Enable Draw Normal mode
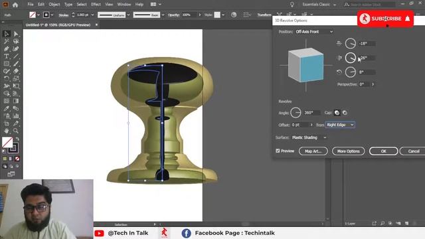Viewport: 425px width, 239px height. [x=5, y=166]
